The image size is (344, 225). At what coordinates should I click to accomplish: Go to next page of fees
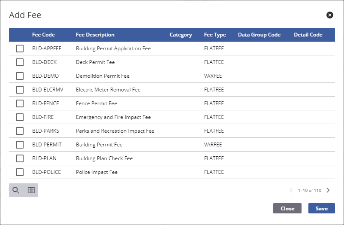point(328,190)
